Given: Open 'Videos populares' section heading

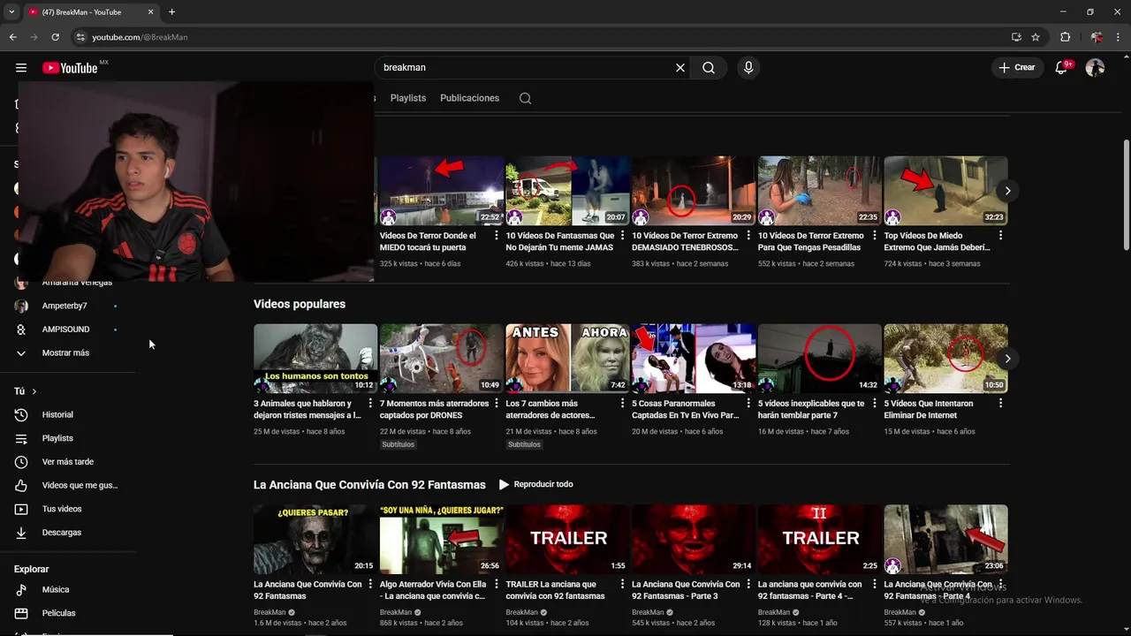Looking at the screenshot, I should pyautogui.click(x=300, y=304).
